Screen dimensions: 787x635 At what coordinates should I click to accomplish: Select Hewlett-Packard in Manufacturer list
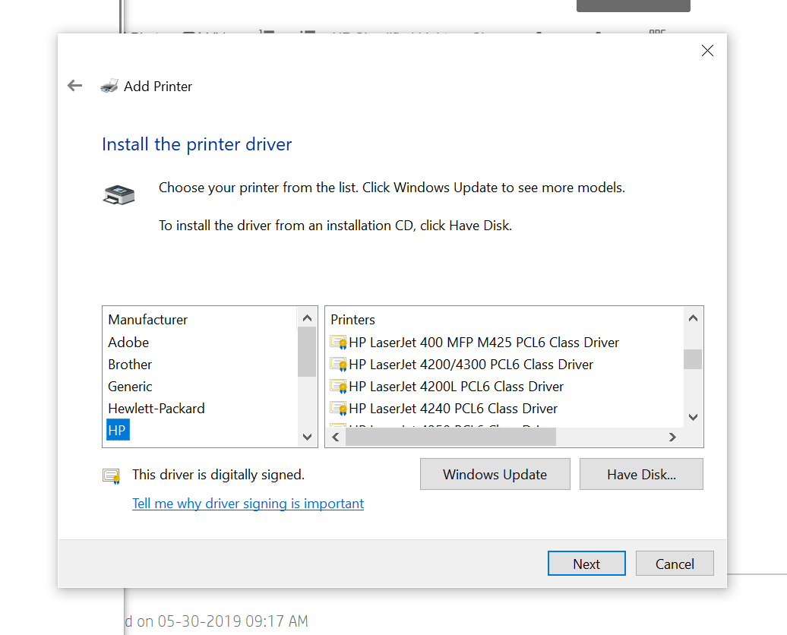[156, 408]
